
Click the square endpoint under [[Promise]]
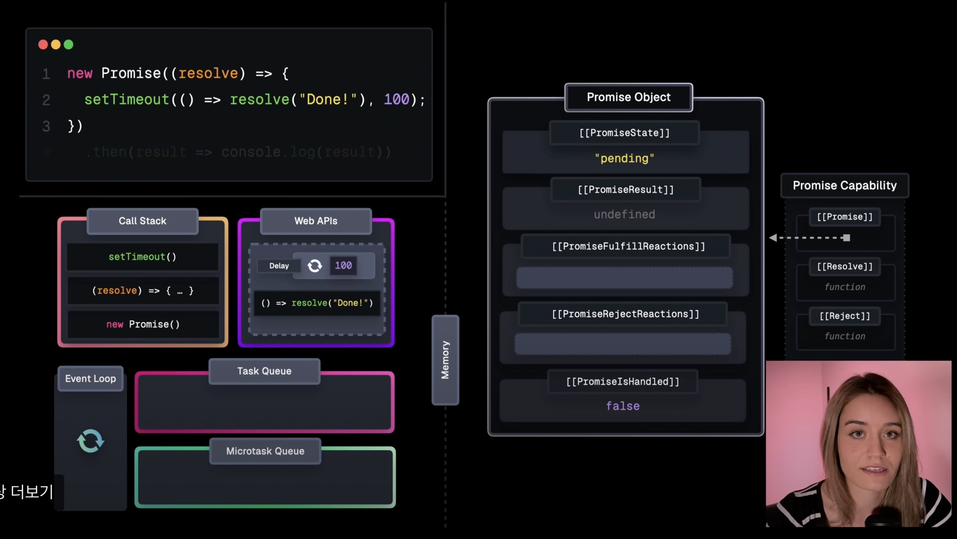846,238
